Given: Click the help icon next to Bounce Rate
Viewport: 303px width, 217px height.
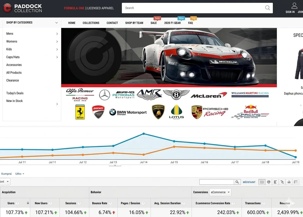Looking at the screenshot, I should click(x=110, y=203).
